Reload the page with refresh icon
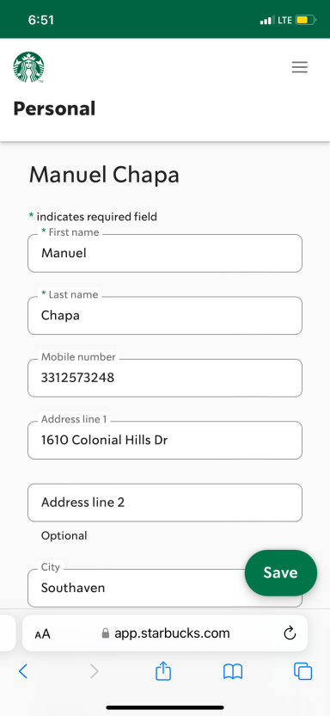Image resolution: width=330 pixels, height=716 pixels. (290, 633)
